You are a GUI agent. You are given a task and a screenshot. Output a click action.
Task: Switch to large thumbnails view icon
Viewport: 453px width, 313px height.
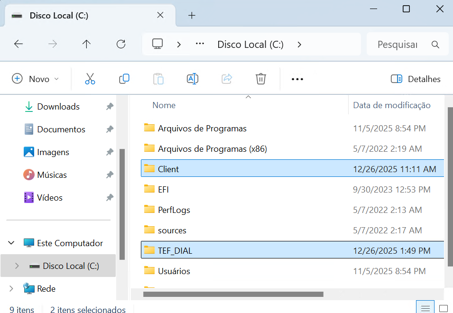[443, 308]
